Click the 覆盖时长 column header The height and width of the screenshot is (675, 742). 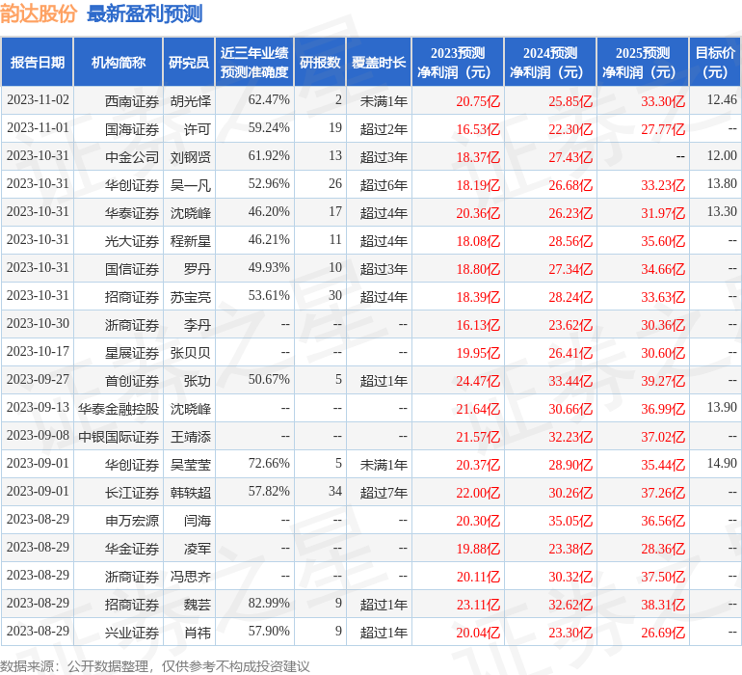379,62
